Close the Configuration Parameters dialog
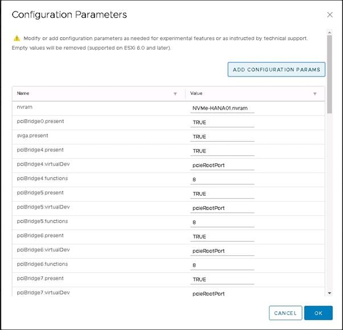343x330 pixels. point(330,15)
